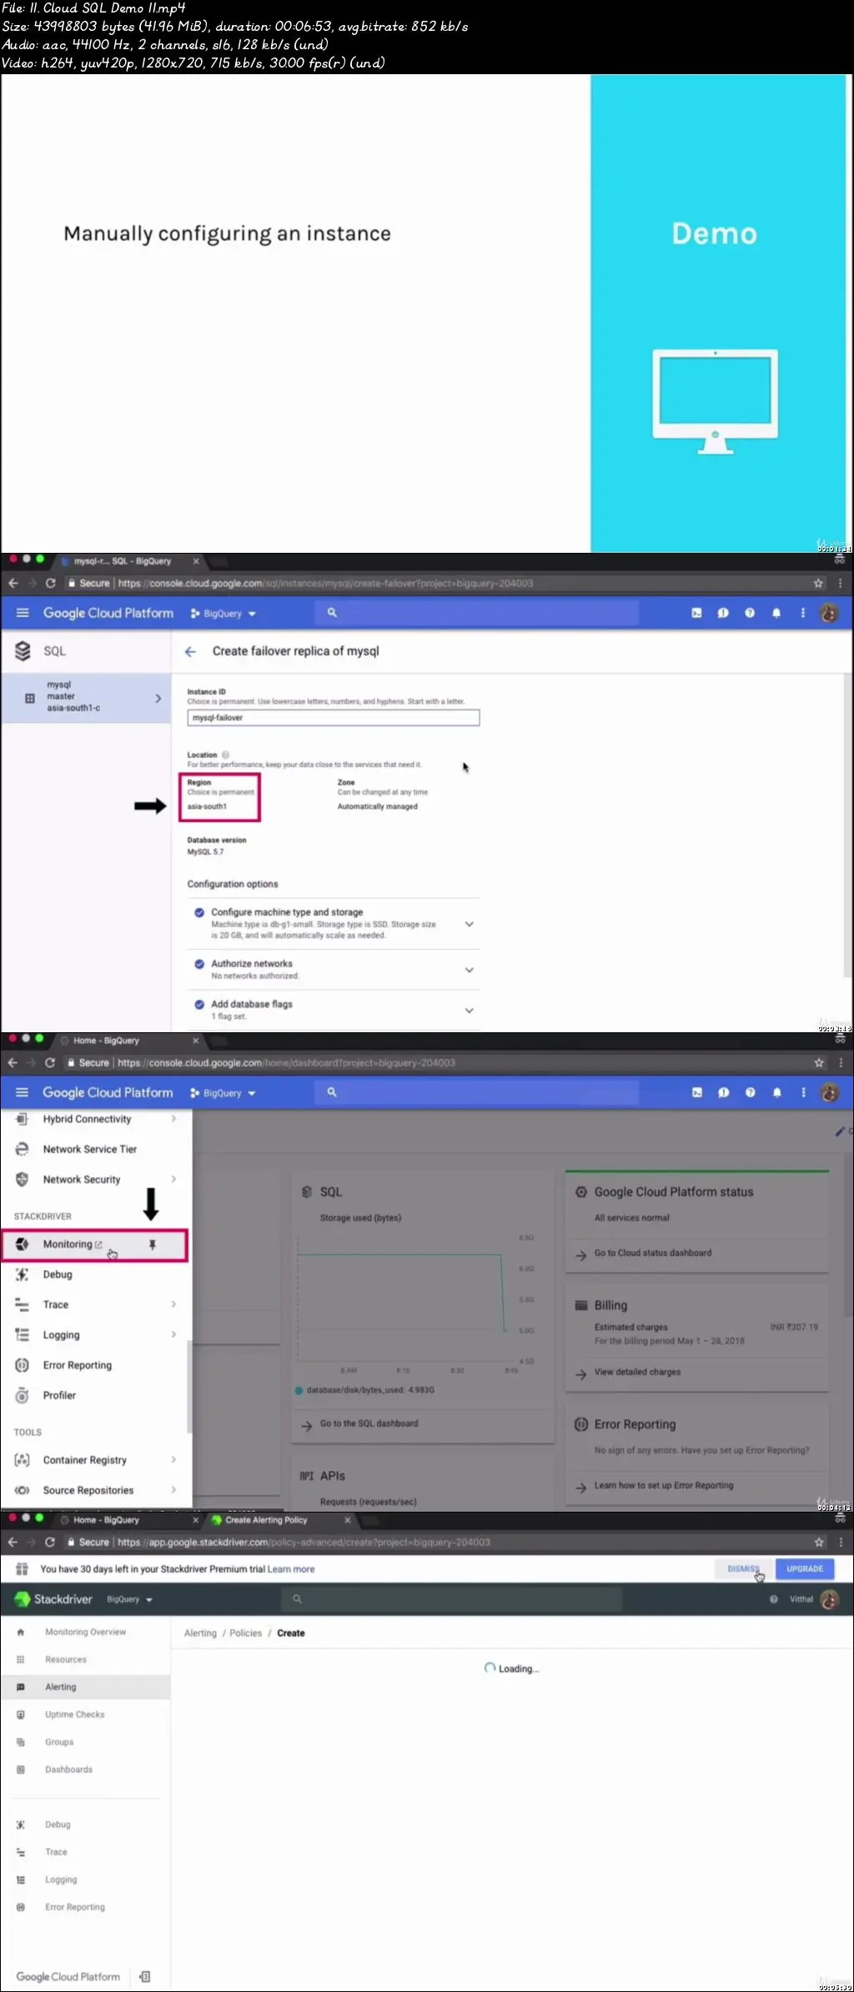Reload page in the Home dashboard browser window

point(50,1062)
